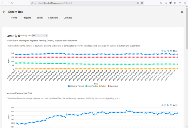Bookmark this page with the star icon
This screenshot has height=128, width=188.
(x=142, y=3)
